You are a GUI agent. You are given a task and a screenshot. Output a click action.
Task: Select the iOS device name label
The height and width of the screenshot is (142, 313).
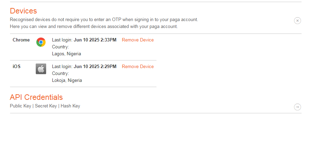[17, 67]
